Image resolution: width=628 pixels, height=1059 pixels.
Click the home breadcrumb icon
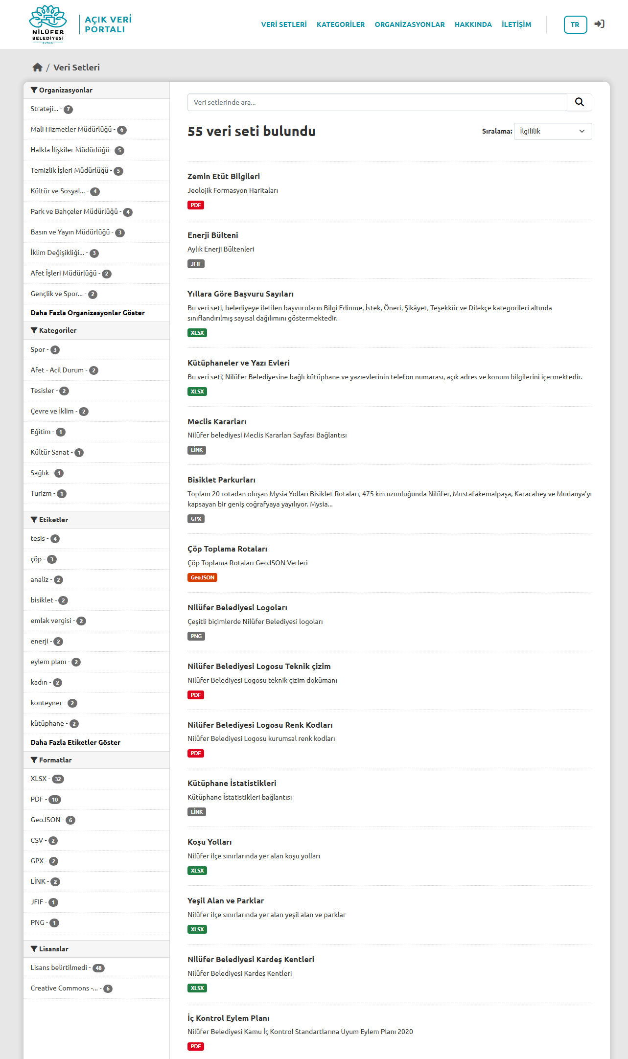pyautogui.click(x=37, y=68)
